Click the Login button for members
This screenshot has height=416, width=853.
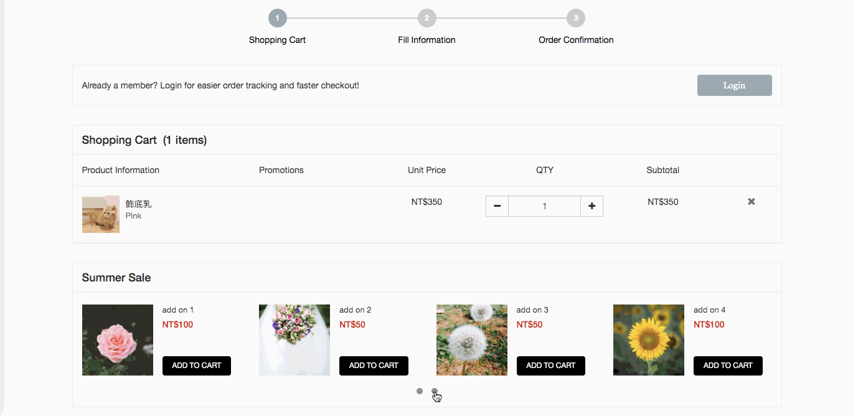734,85
